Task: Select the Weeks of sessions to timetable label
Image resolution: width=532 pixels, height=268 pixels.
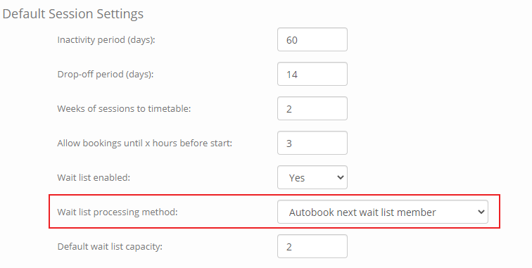Action: pyautogui.click(x=124, y=108)
